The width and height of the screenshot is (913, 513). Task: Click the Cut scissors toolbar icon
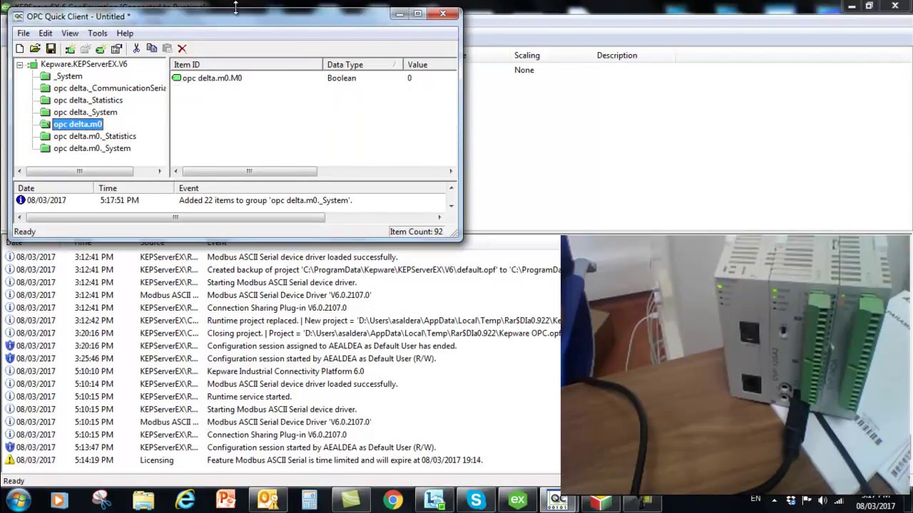[x=136, y=48]
